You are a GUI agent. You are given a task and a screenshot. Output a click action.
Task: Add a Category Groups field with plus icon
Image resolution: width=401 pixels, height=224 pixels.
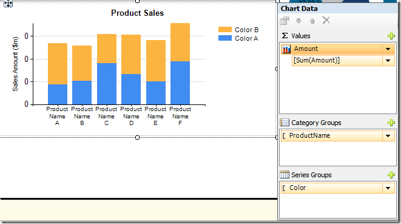coord(391,123)
